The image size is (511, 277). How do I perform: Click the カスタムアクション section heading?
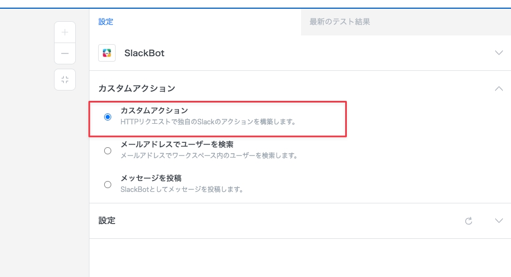coord(136,88)
